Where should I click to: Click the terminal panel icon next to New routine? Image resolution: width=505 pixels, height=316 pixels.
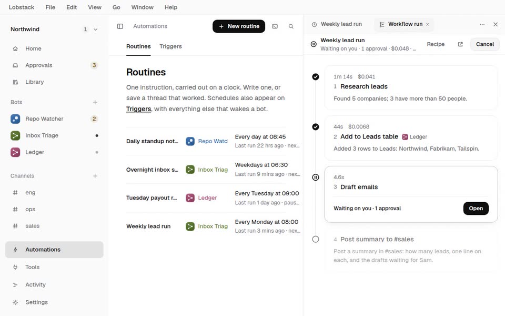[x=275, y=26]
